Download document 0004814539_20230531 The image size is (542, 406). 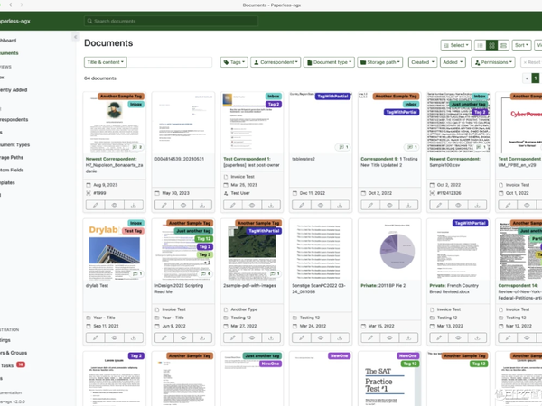point(201,205)
